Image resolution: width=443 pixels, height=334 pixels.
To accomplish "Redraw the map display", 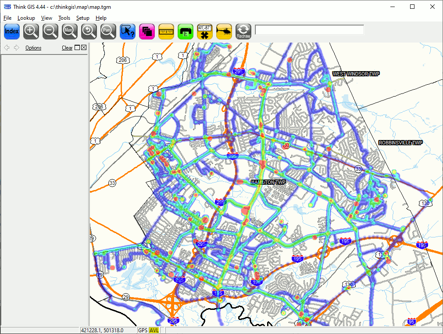I will [x=243, y=31].
